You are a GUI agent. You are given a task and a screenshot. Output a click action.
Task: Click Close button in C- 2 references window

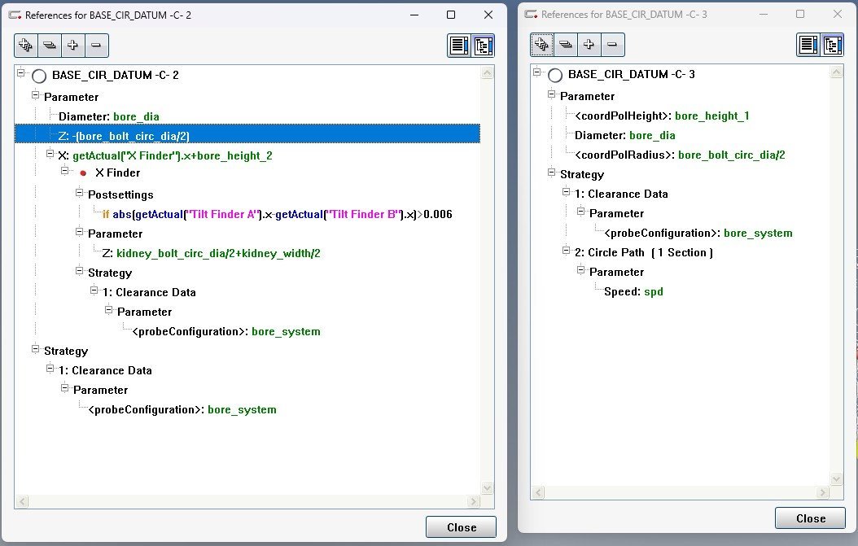462,527
